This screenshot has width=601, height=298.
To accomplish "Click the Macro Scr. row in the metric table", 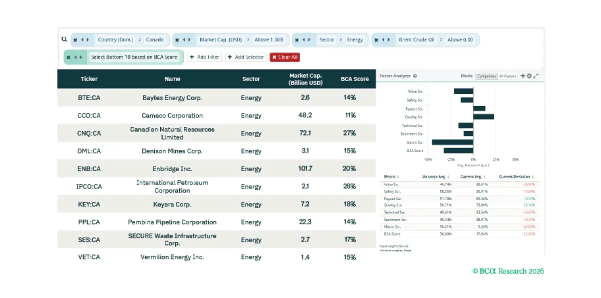I will click(x=459, y=227).
